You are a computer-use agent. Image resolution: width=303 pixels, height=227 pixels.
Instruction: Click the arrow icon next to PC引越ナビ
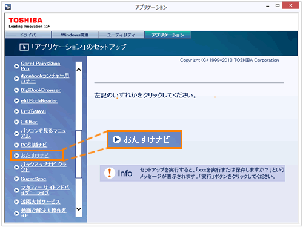click(x=16, y=145)
